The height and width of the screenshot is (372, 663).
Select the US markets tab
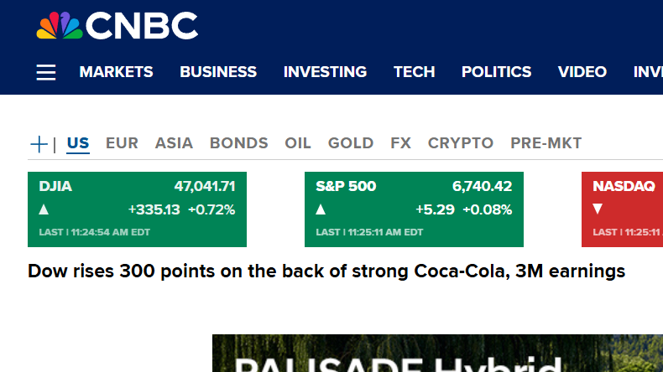[x=78, y=143]
